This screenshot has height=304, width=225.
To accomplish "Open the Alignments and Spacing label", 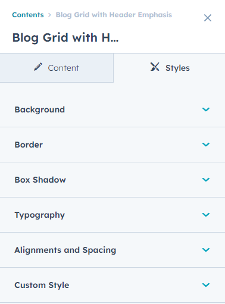I will click(x=65, y=250).
